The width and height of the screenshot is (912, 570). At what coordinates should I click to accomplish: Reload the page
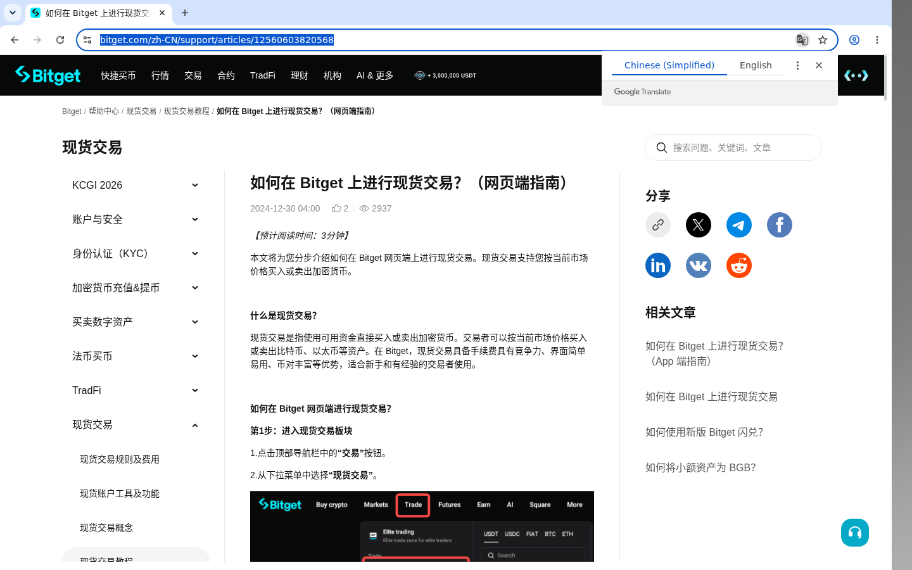[60, 40]
